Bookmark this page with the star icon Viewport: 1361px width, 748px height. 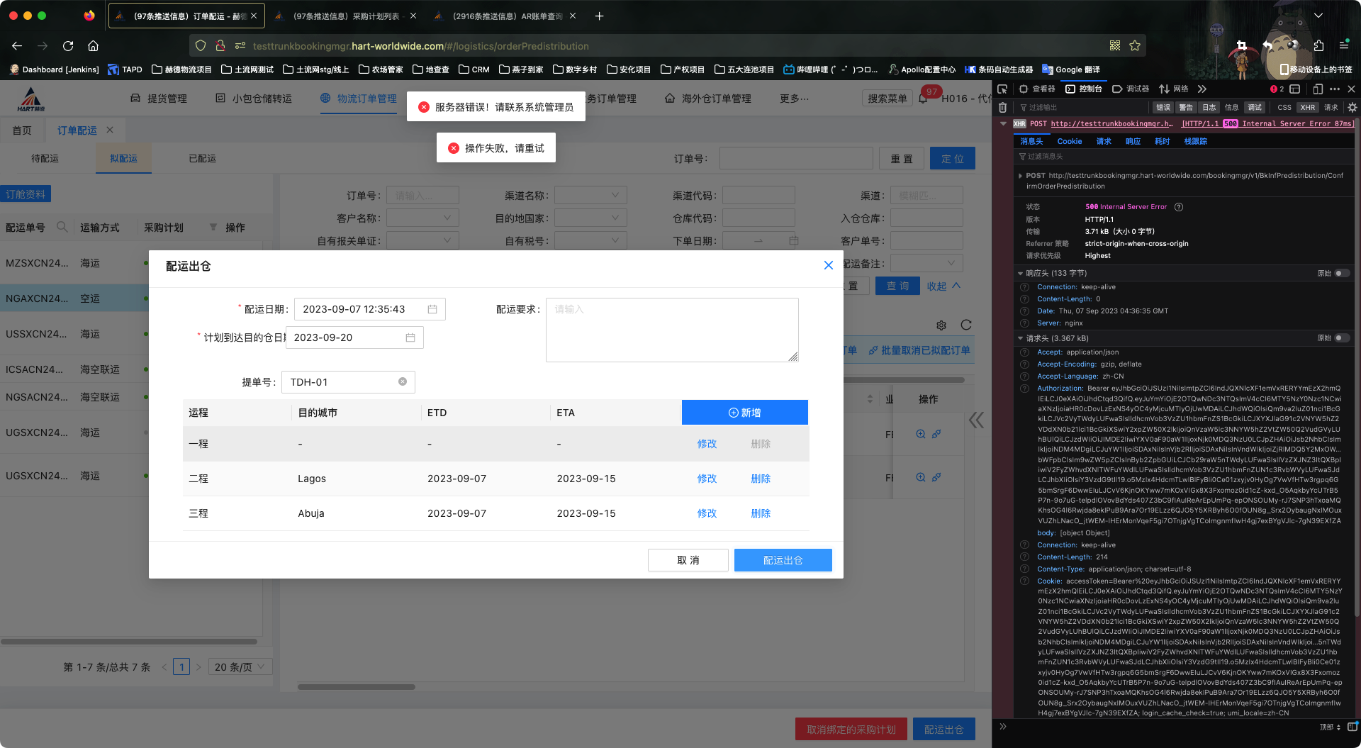click(1135, 46)
